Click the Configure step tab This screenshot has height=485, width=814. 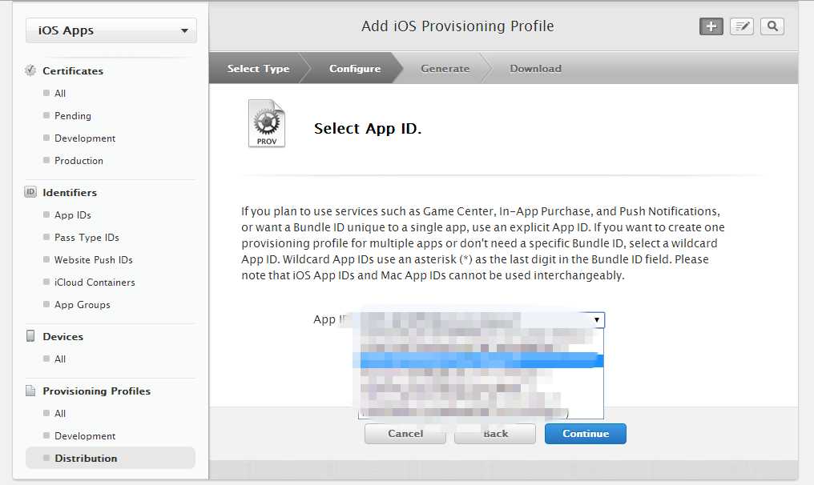[x=355, y=69]
